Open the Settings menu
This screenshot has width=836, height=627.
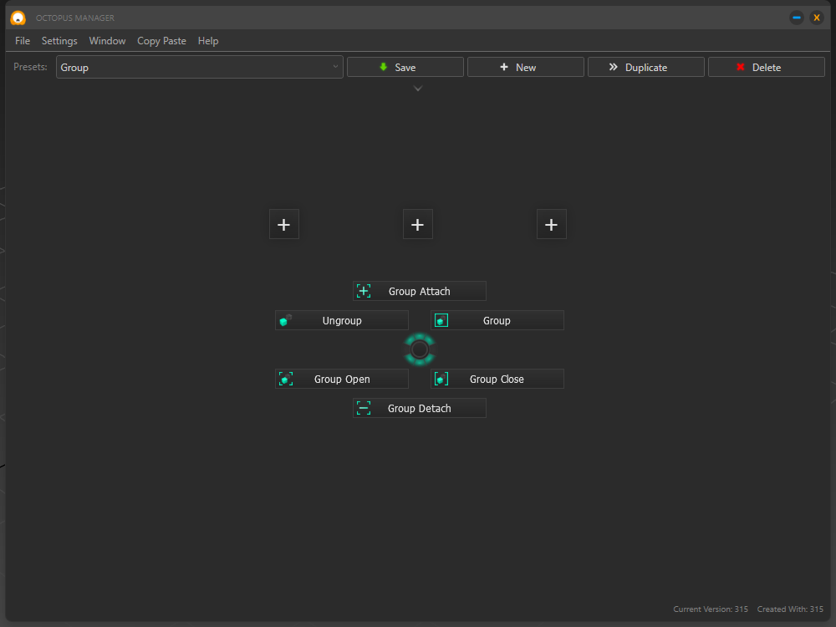click(x=59, y=41)
